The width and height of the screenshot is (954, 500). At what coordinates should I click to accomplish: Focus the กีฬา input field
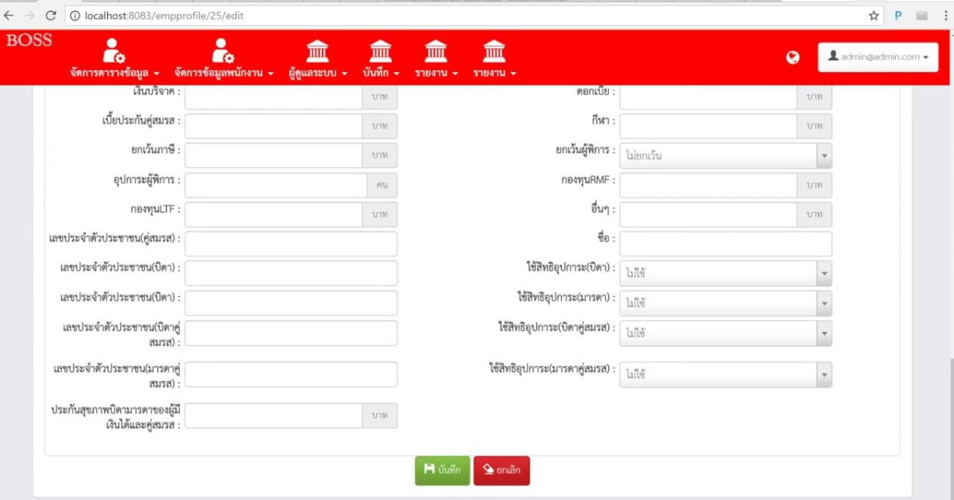pyautogui.click(x=708, y=125)
